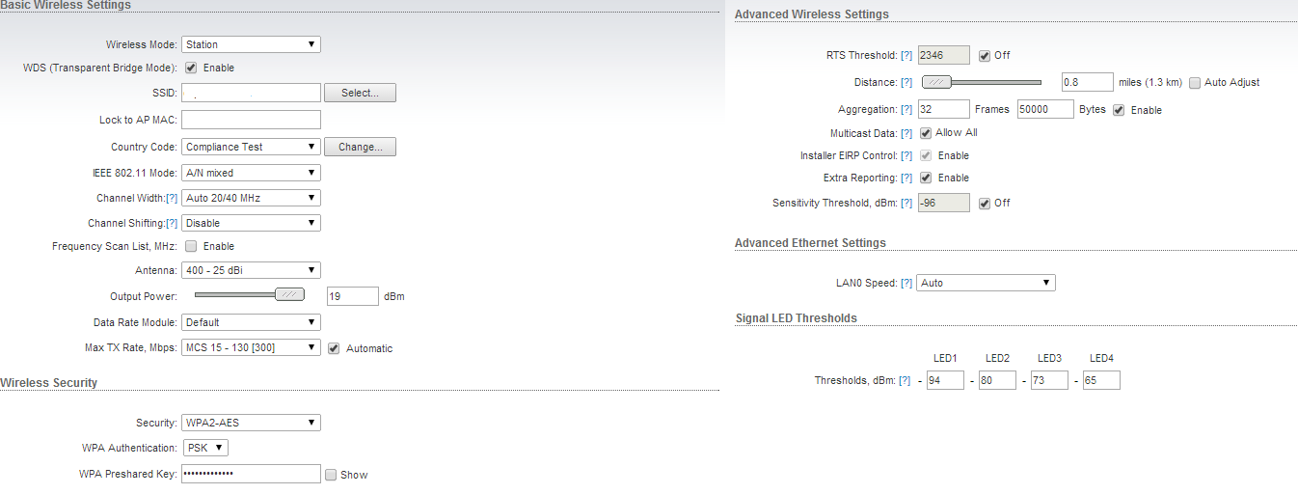Click the SSID Select... button

pos(360,94)
